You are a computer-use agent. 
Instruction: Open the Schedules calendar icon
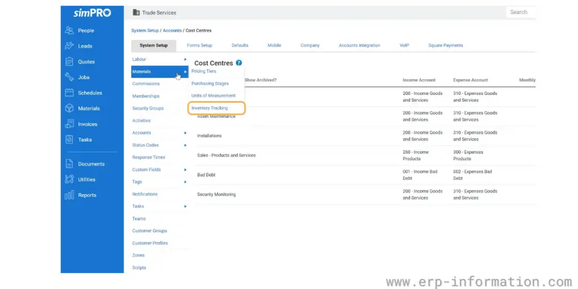click(x=69, y=93)
